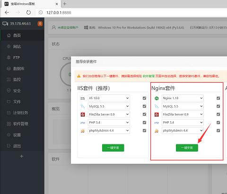The image size is (227, 194).
Task: Reload the page with refresh icon
Action: [x=28, y=12]
